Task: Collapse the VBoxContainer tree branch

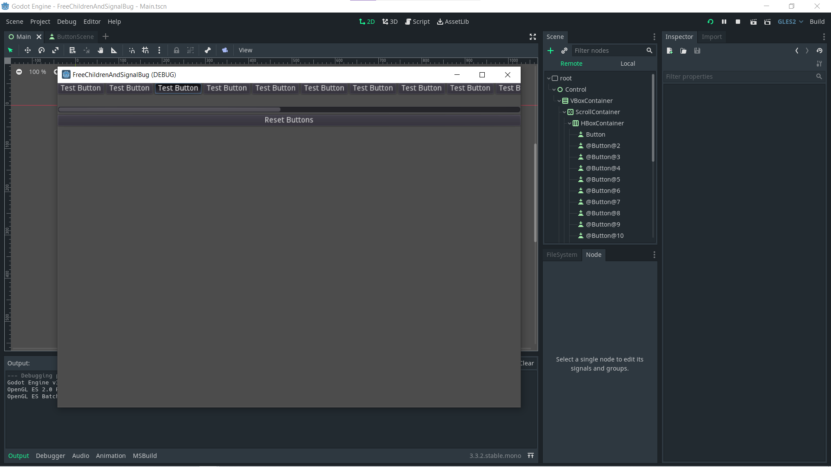Action: pyautogui.click(x=559, y=100)
